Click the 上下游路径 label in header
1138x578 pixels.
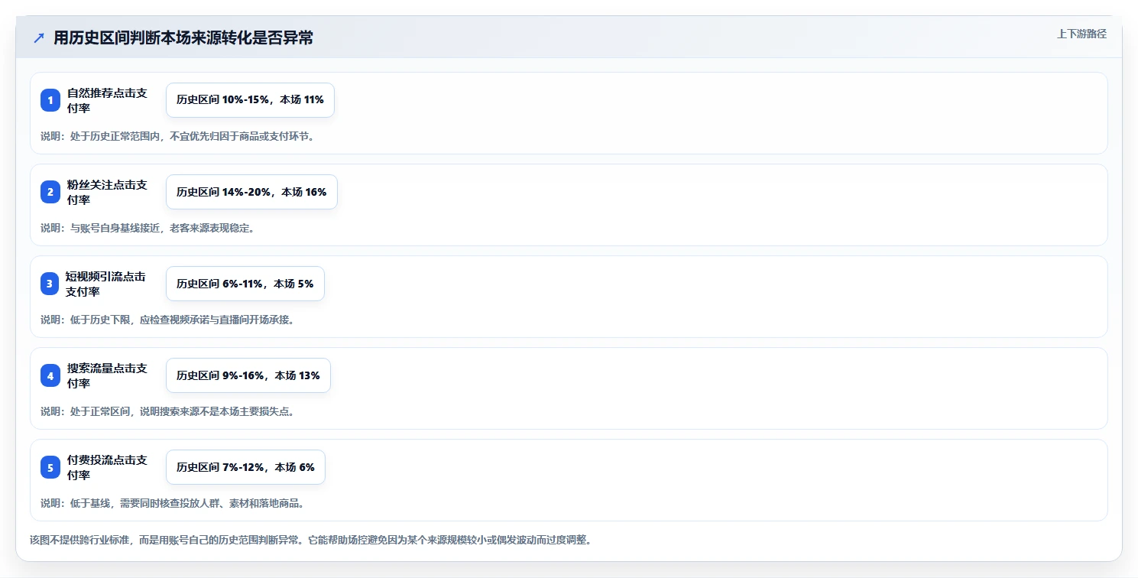point(1081,34)
